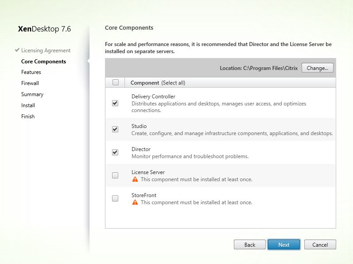Go Back to the previous step
Image resolution: width=353 pixels, height=264 pixels.
pyautogui.click(x=250, y=245)
